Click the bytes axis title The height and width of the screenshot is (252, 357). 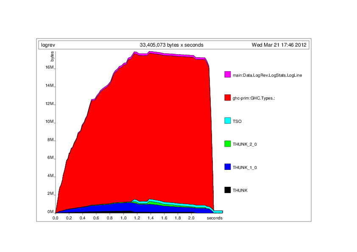click(52, 56)
